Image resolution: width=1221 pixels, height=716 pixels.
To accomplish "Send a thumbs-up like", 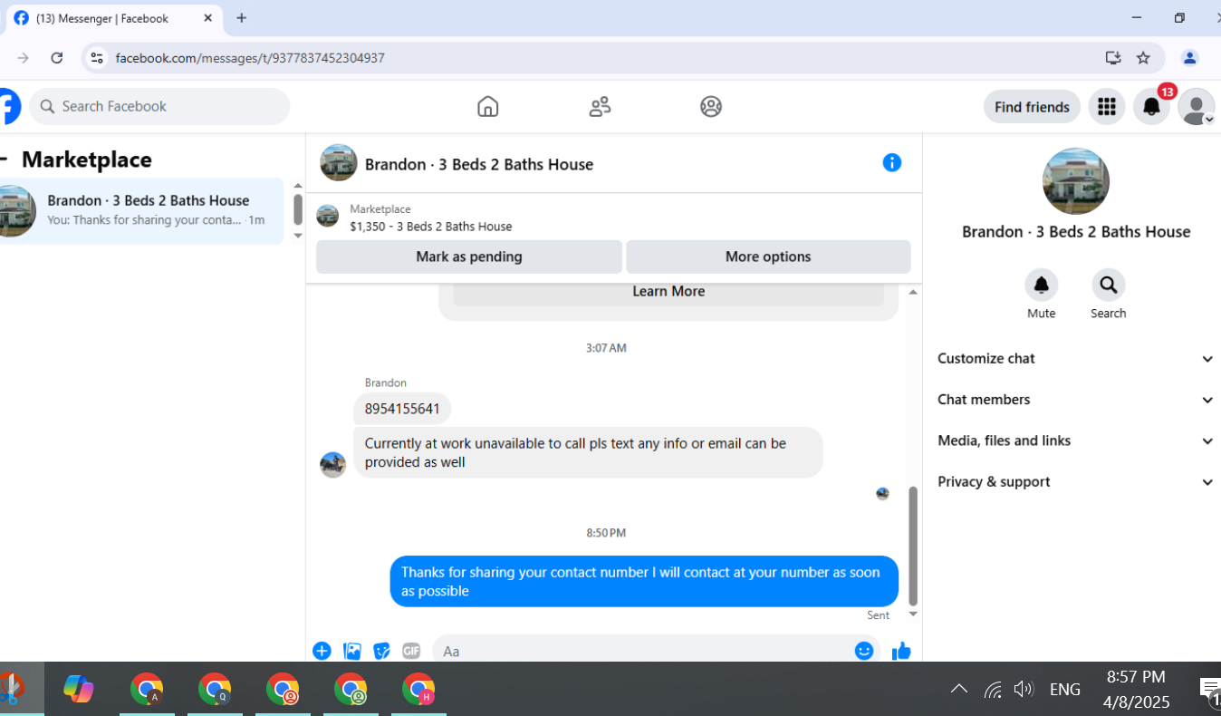I will click(901, 651).
